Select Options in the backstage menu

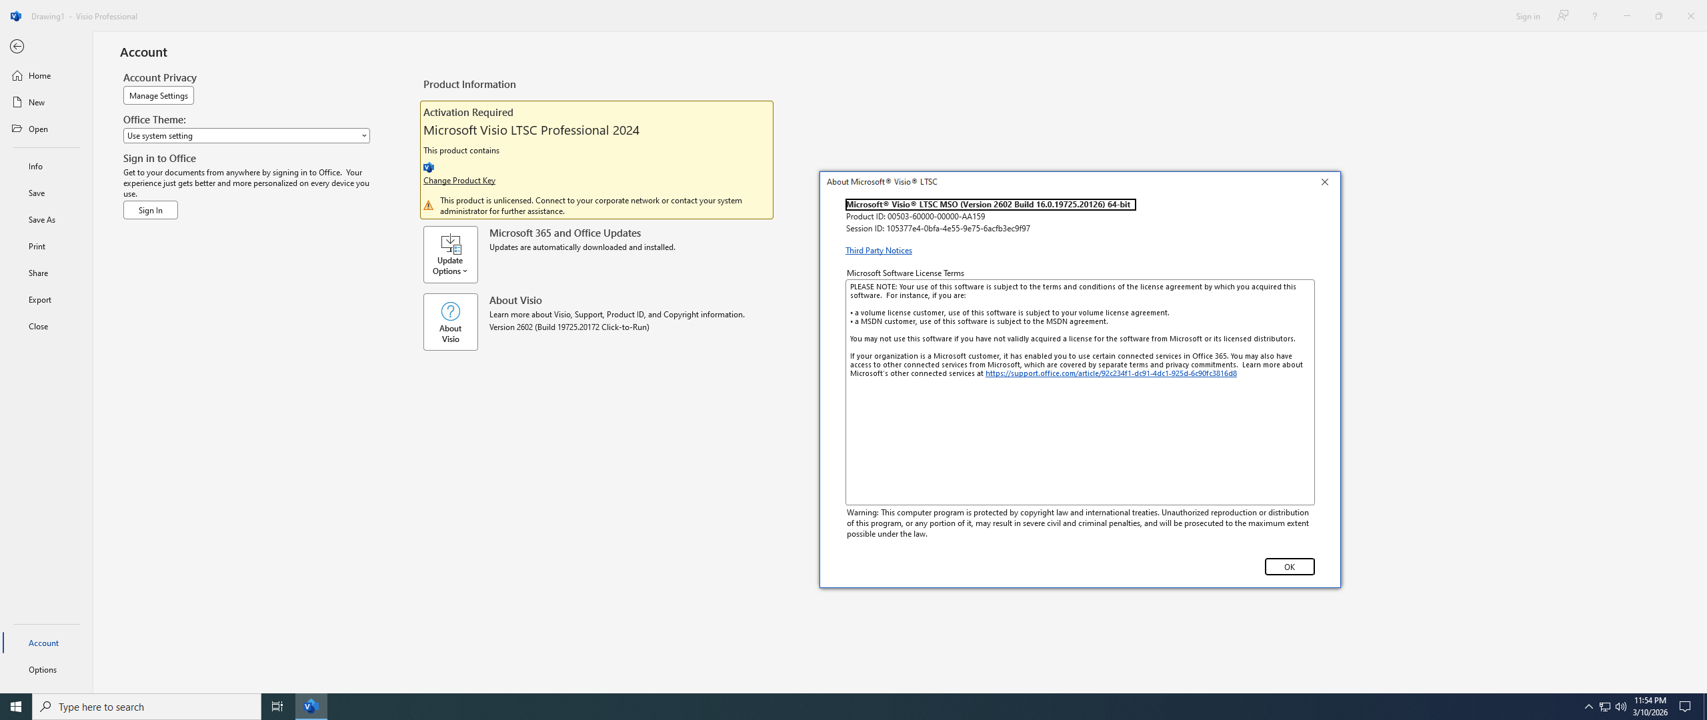[43, 669]
